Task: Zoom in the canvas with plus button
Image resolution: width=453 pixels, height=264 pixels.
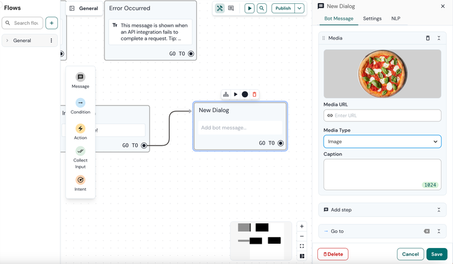Action: tap(302, 226)
